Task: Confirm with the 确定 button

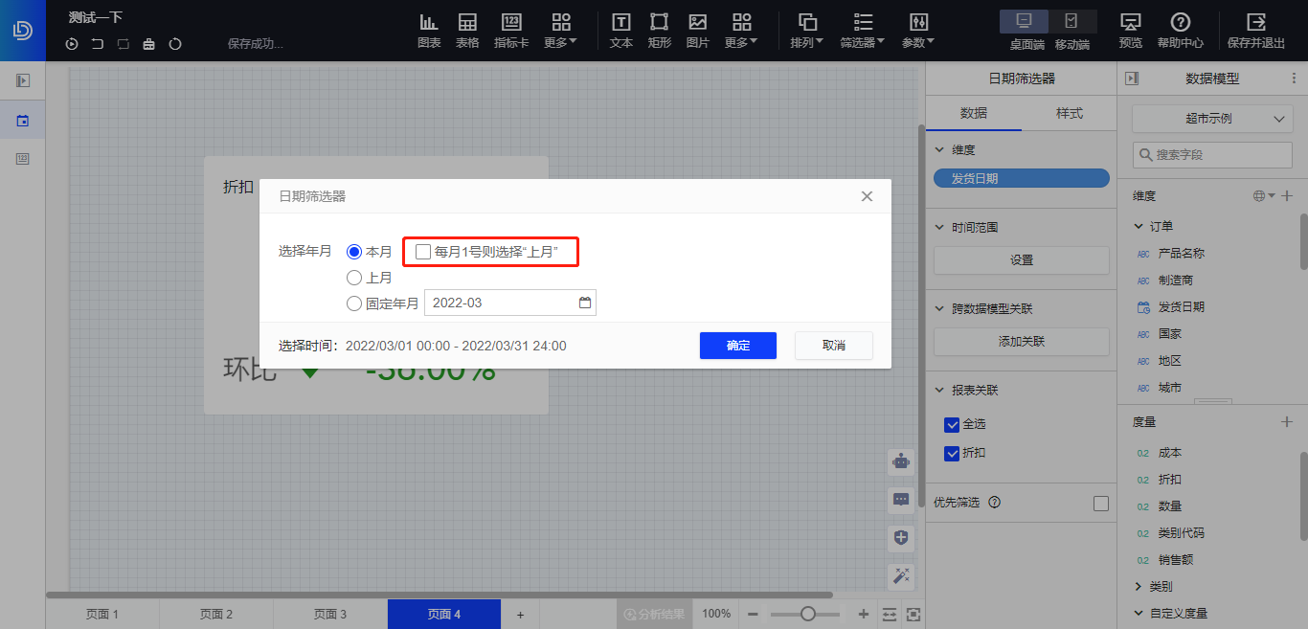Action: 737,346
